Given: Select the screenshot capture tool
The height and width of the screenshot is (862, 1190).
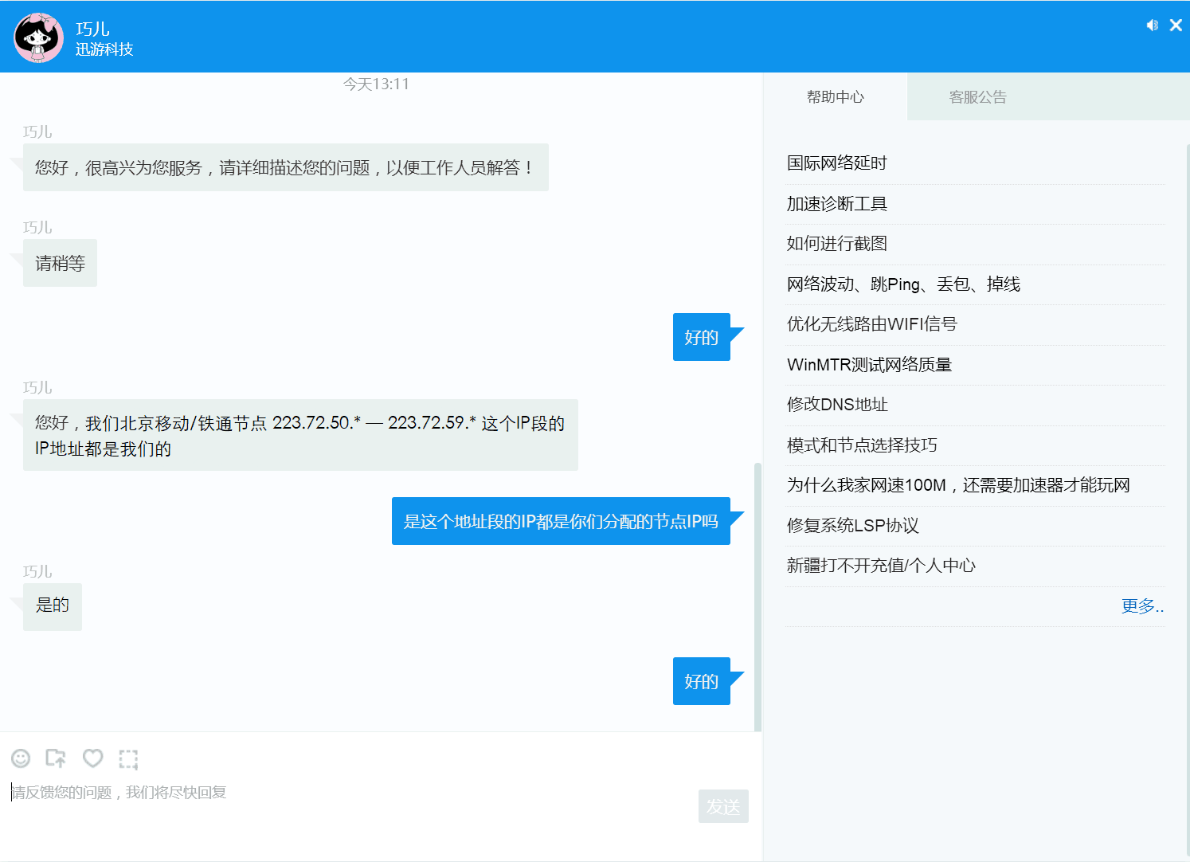Looking at the screenshot, I should coord(127,758).
